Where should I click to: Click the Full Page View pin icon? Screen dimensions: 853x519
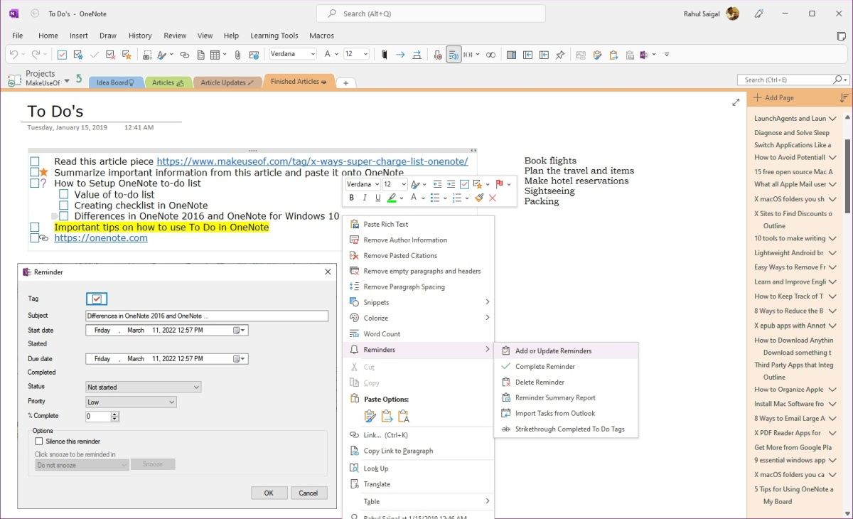pyautogui.click(x=559, y=55)
